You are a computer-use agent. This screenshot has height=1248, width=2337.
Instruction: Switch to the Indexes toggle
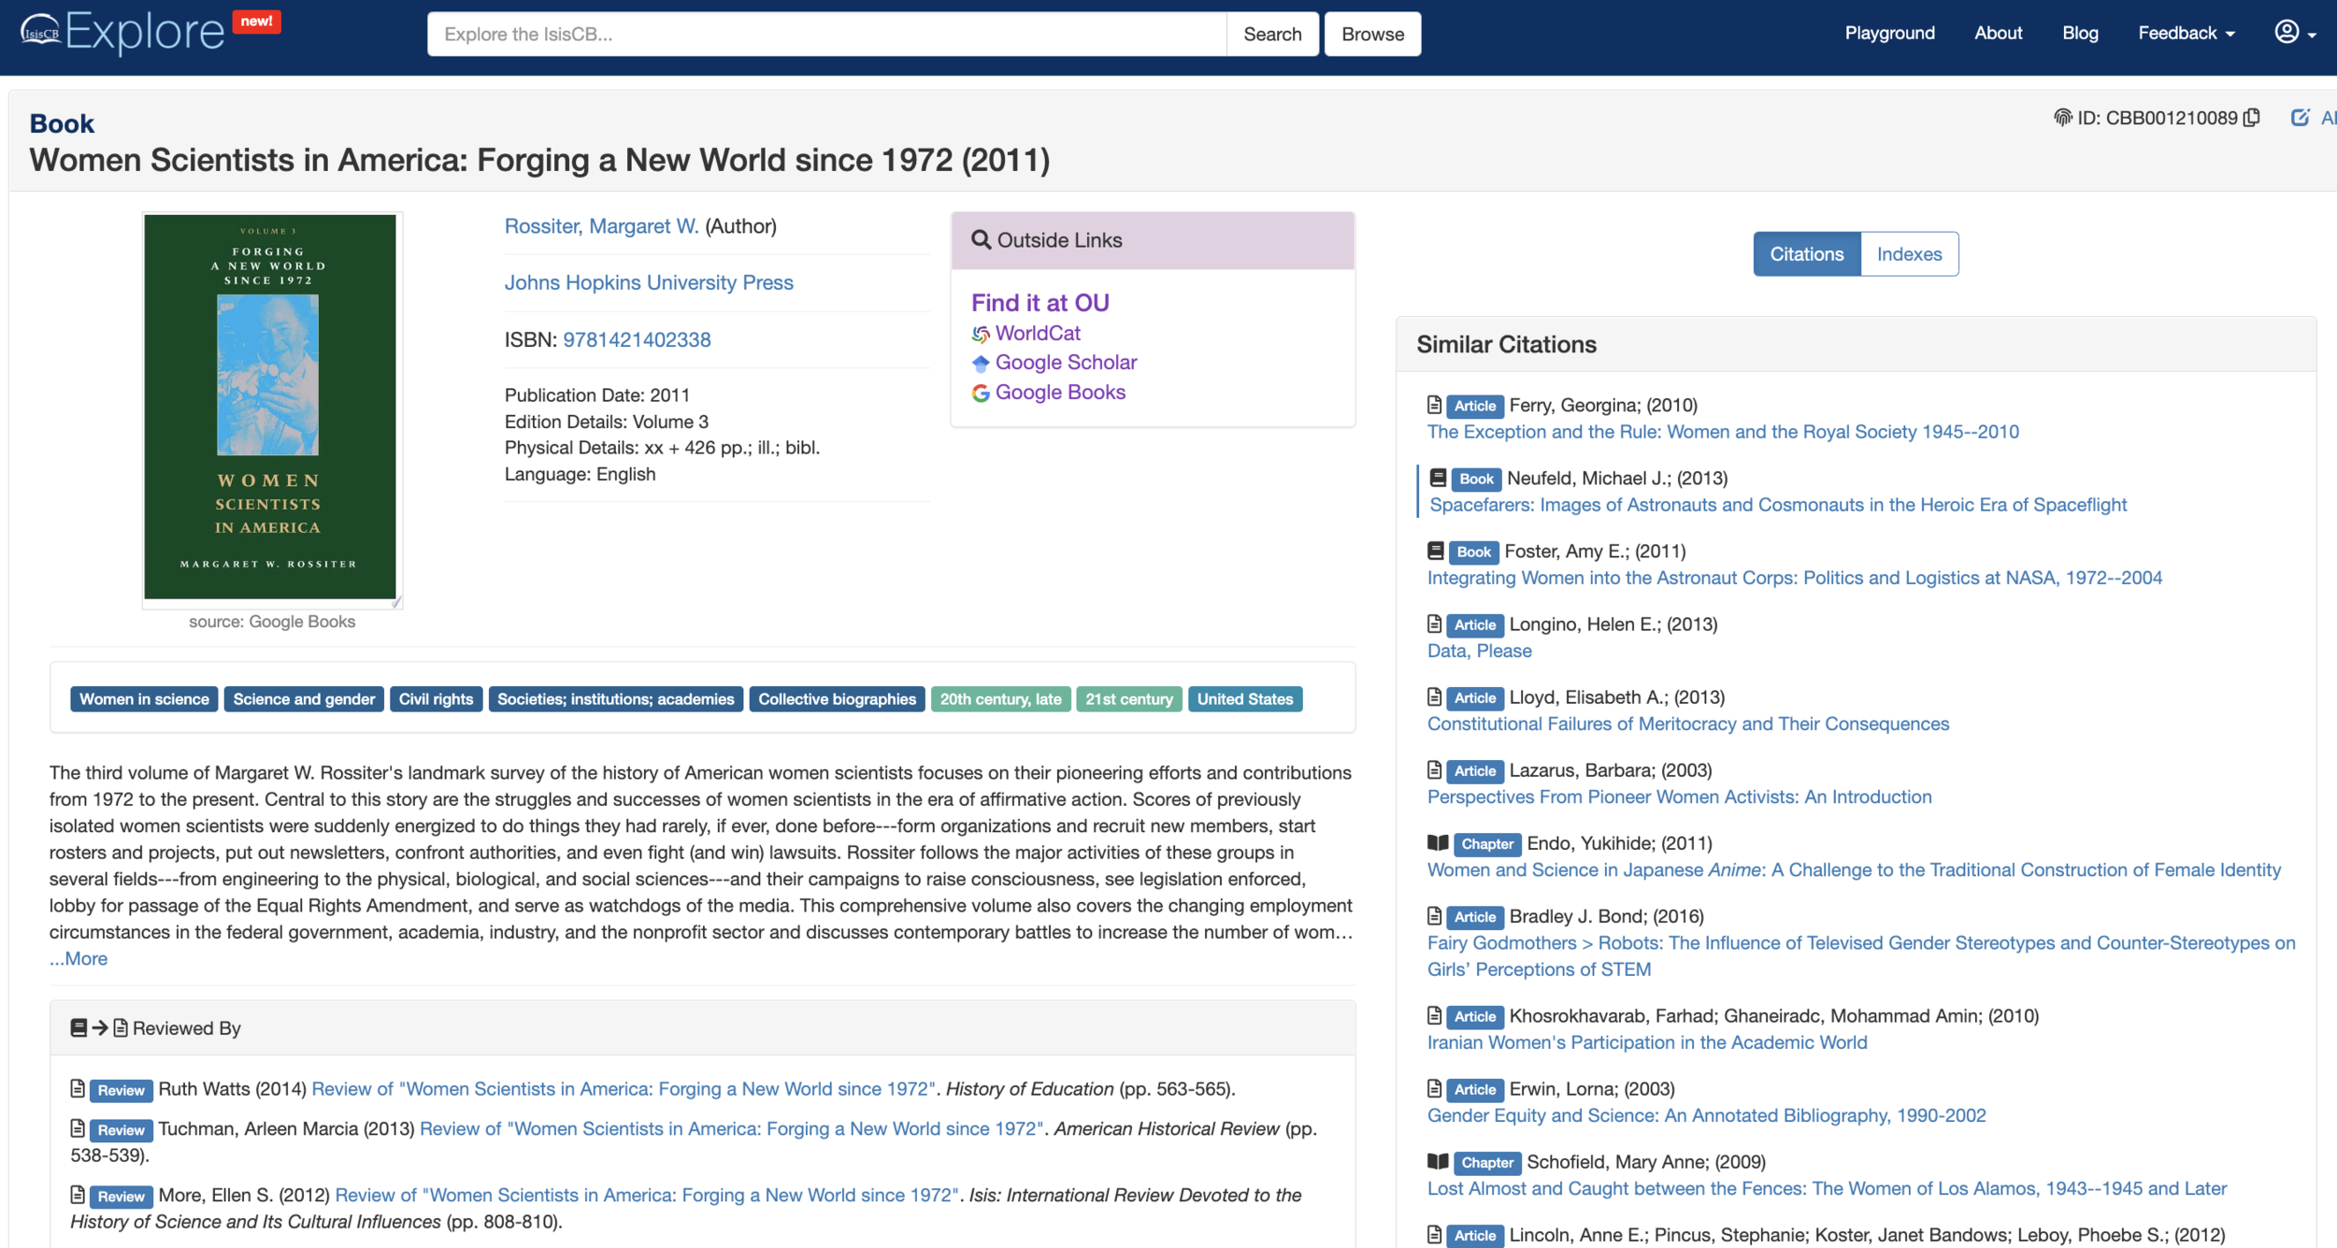point(1909,254)
